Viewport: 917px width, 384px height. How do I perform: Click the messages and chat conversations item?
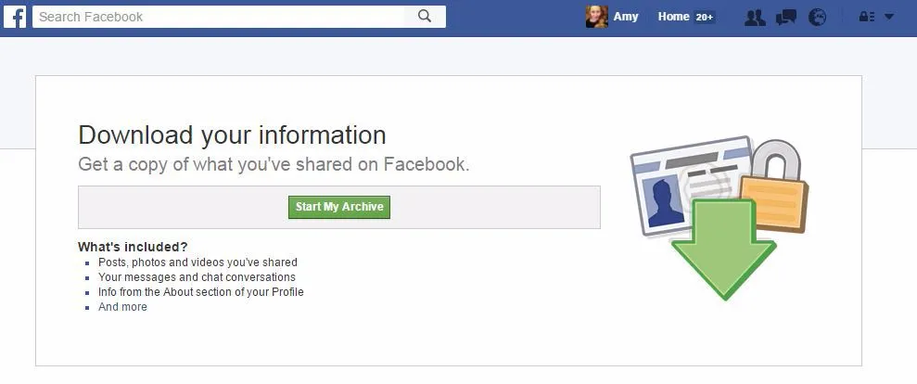tap(197, 277)
